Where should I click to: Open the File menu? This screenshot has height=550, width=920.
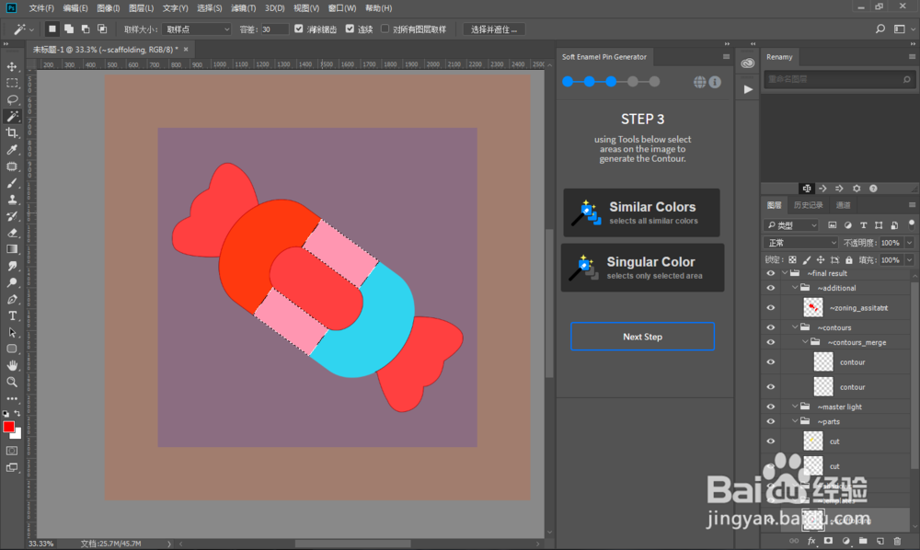41,8
